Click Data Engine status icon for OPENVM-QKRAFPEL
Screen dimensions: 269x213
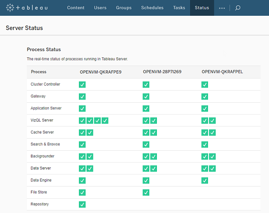[x=204, y=180]
